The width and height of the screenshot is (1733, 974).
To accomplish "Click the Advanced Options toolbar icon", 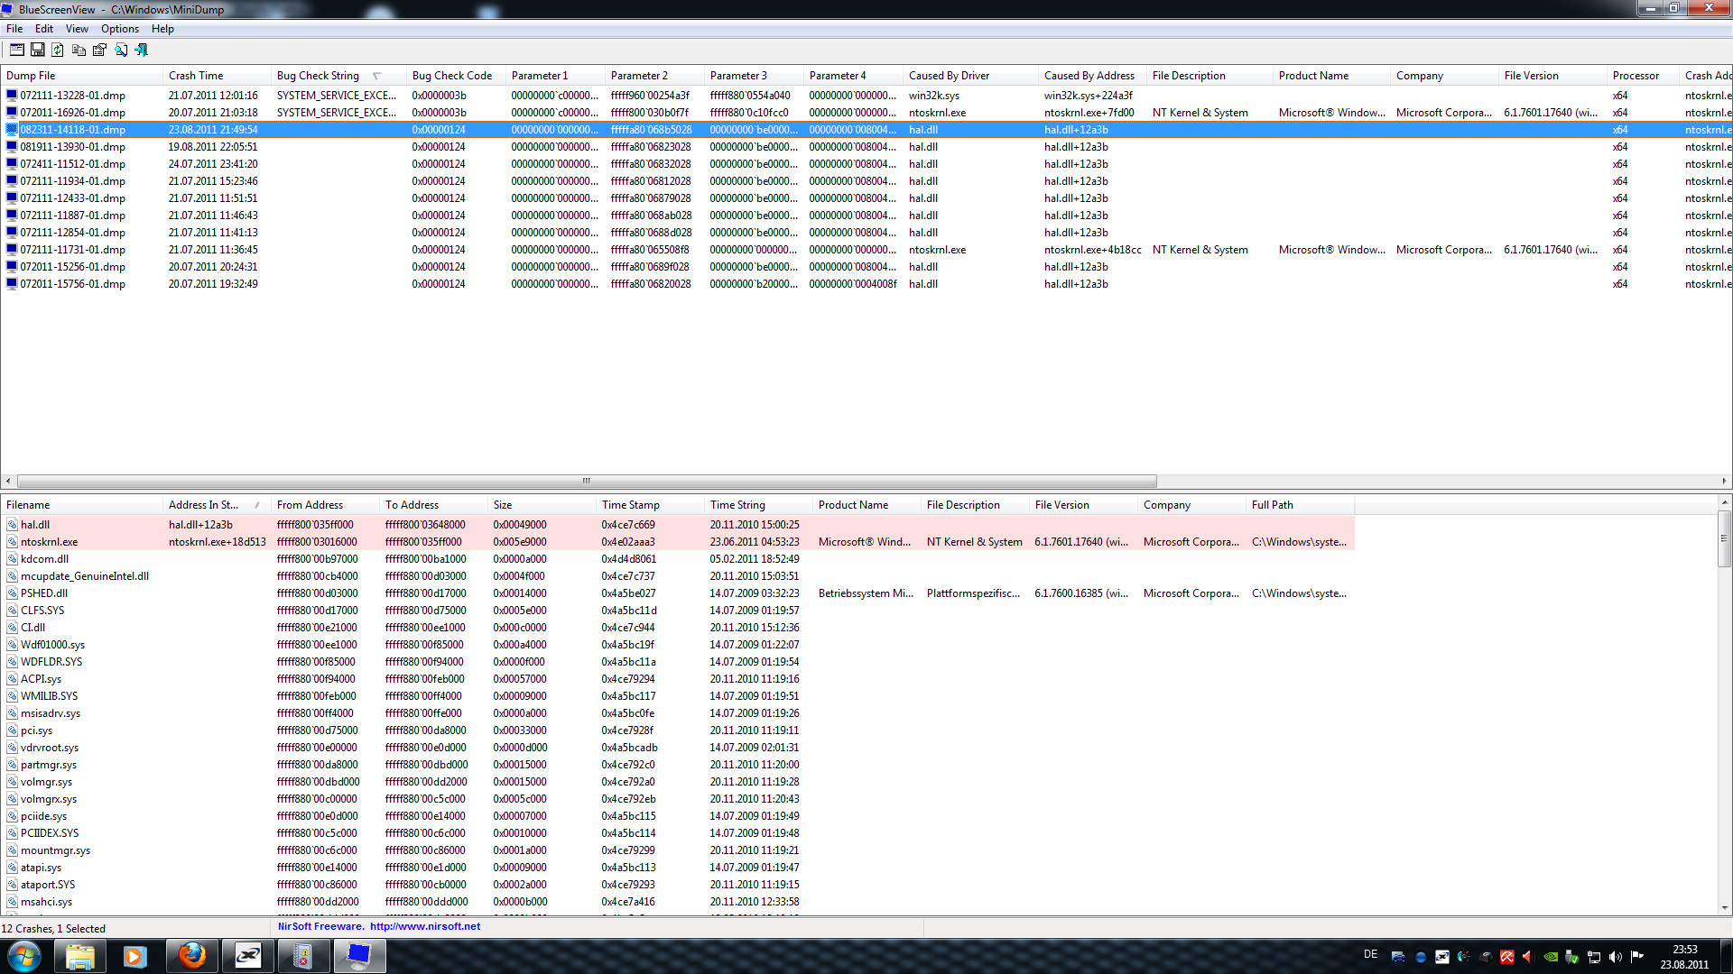I will pyautogui.click(x=16, y=50).
